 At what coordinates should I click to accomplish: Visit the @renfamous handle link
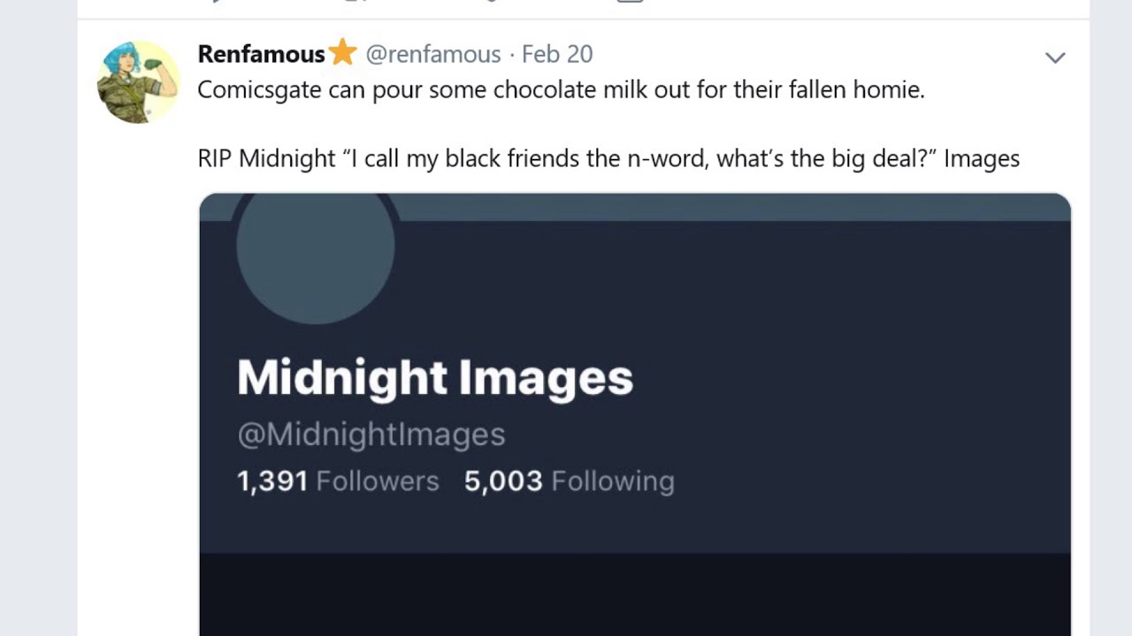point(432,54)
